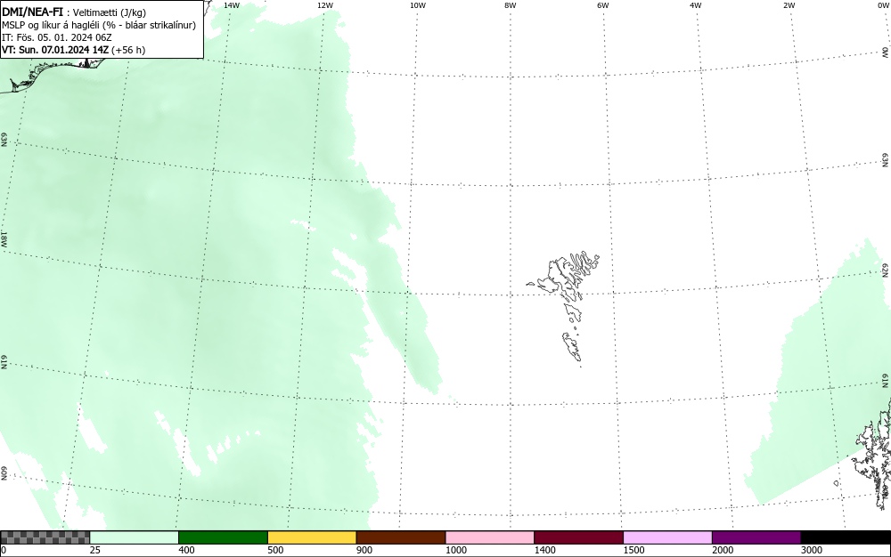Screen dimensions: 891x557
Task: Click the legend value 400
Action: [186, 550]
